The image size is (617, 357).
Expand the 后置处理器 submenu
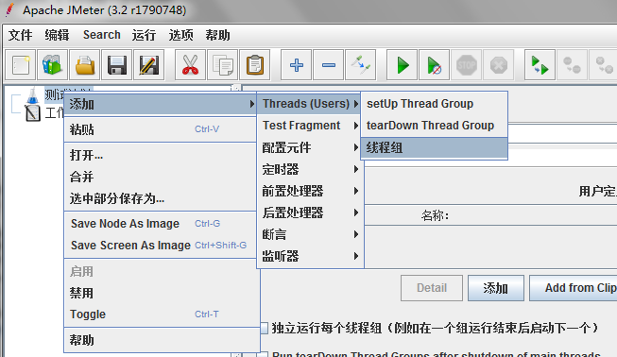(311, 212)
